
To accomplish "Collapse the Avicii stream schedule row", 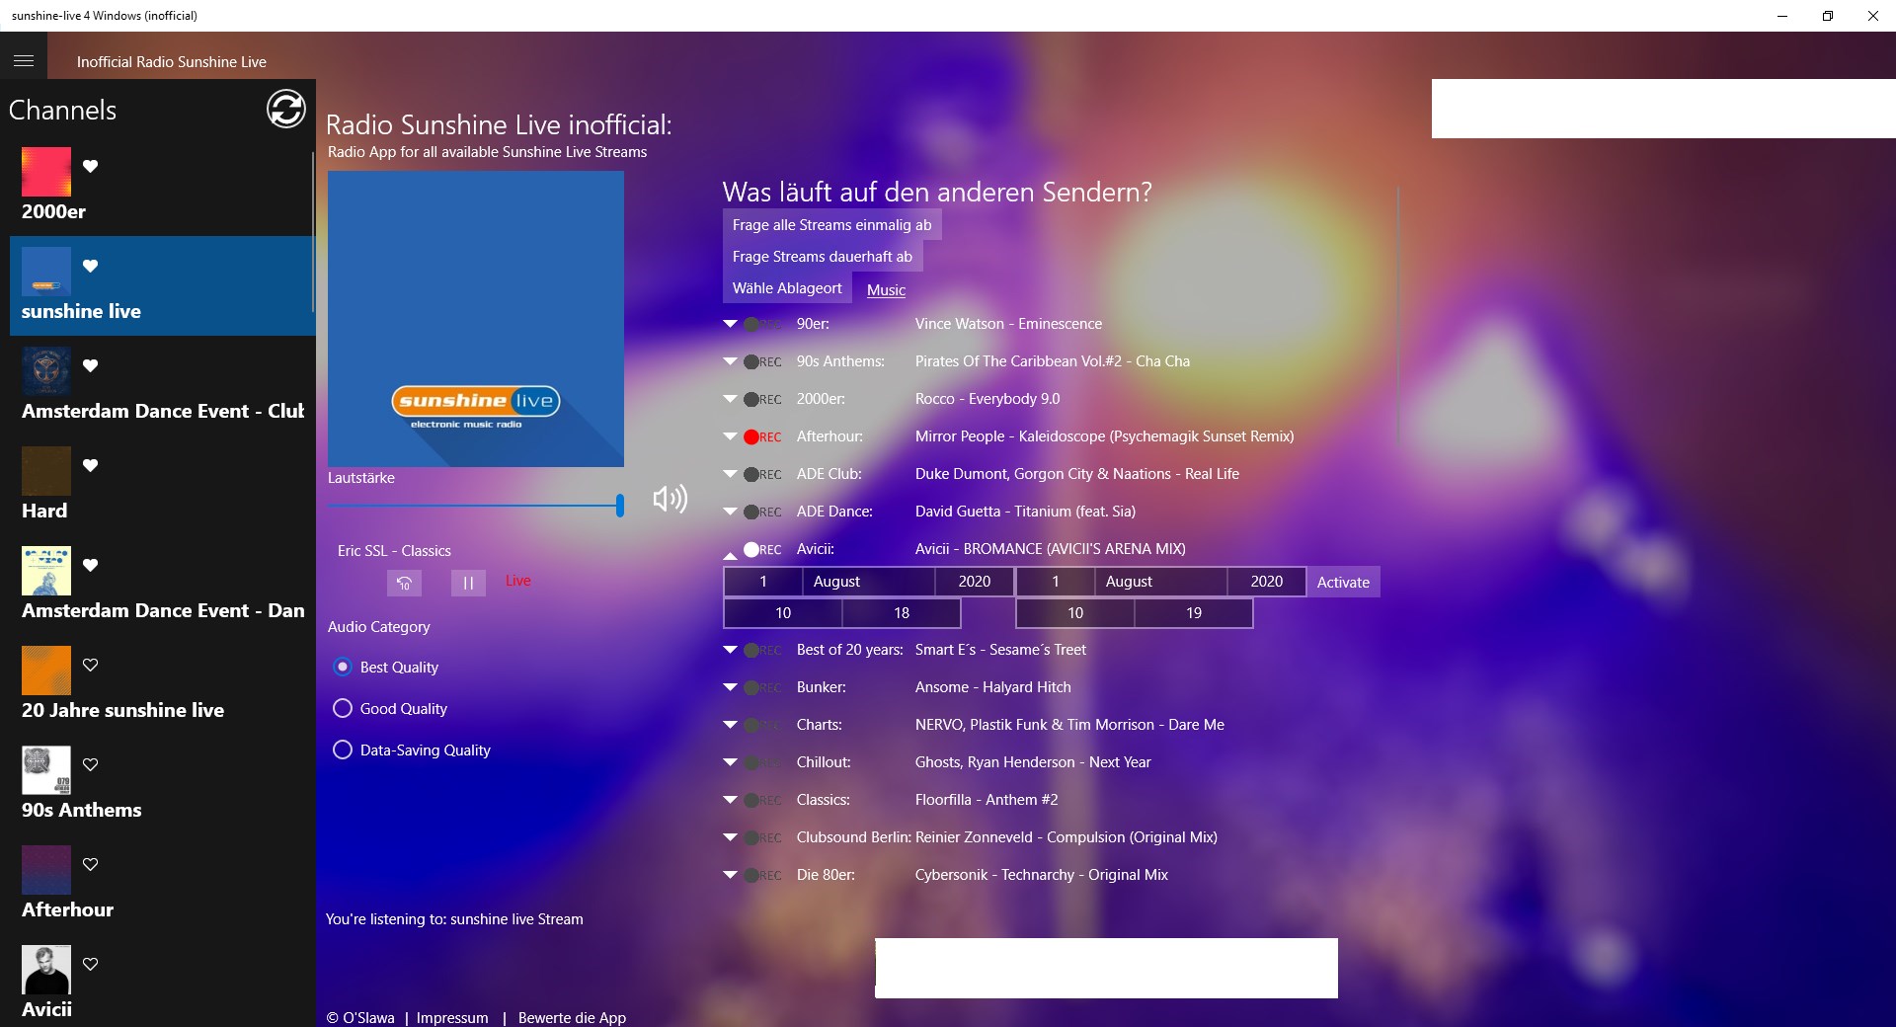I will [731, 554].
